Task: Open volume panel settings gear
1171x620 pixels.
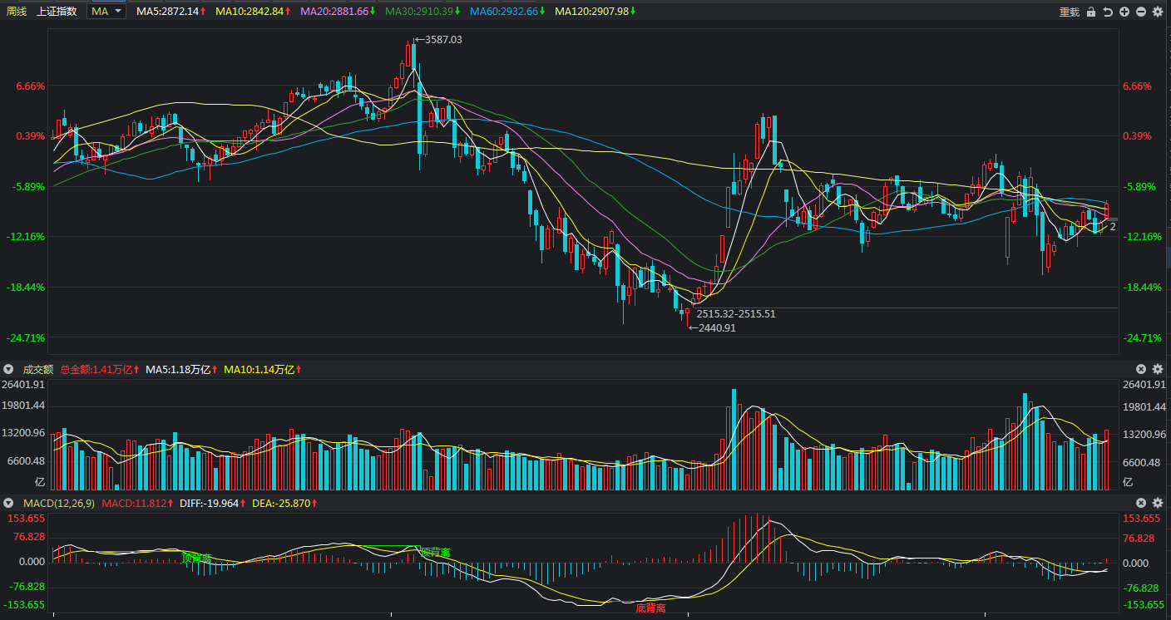Action: 1157,369
